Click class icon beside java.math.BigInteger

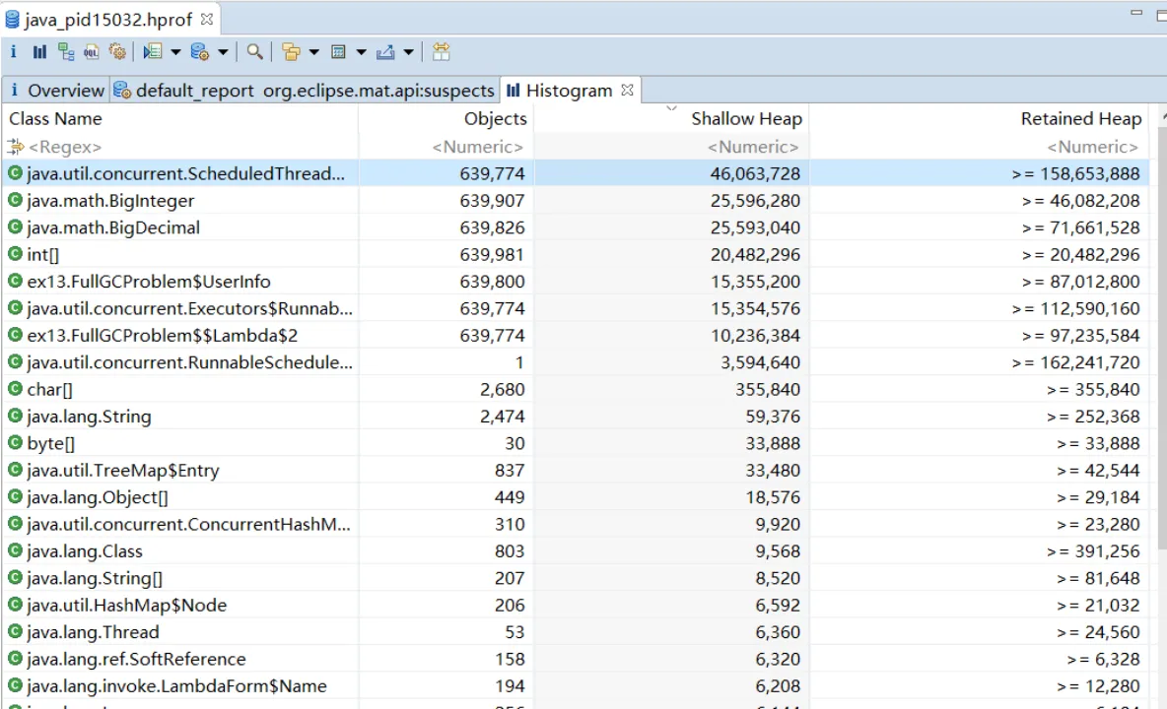click(x=15, y=200)
